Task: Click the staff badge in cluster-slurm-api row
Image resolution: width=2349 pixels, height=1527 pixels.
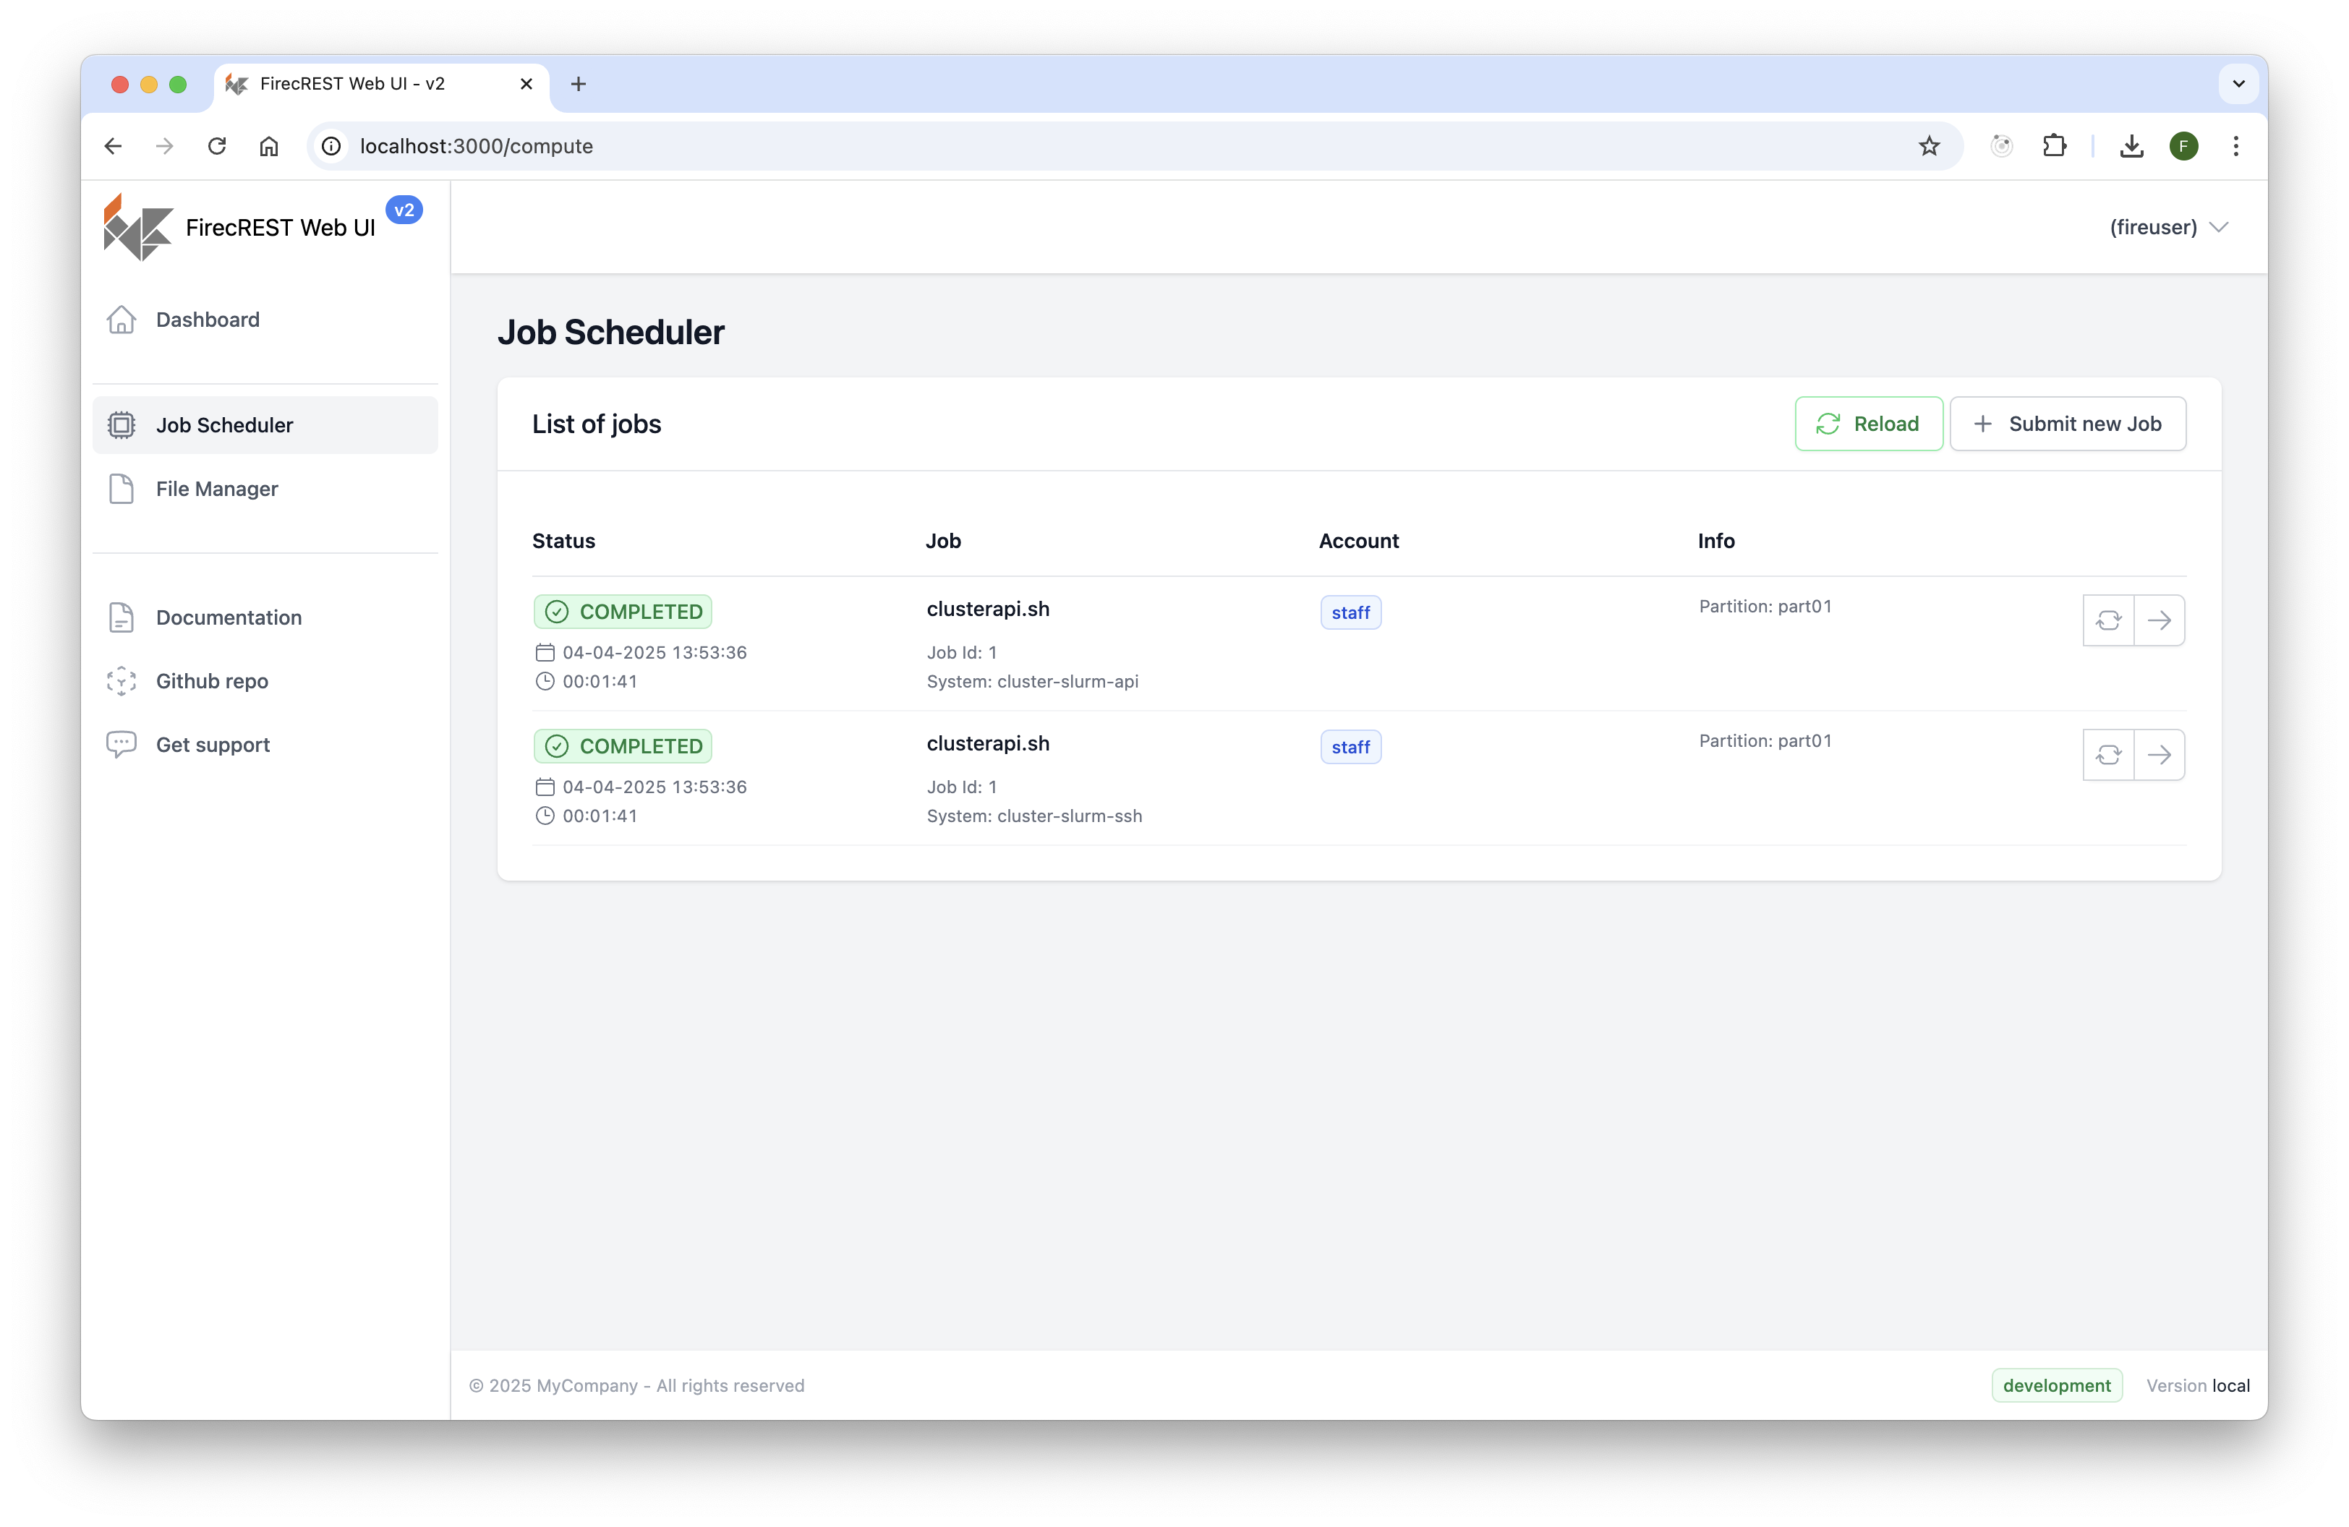Action: [1350, 612]
